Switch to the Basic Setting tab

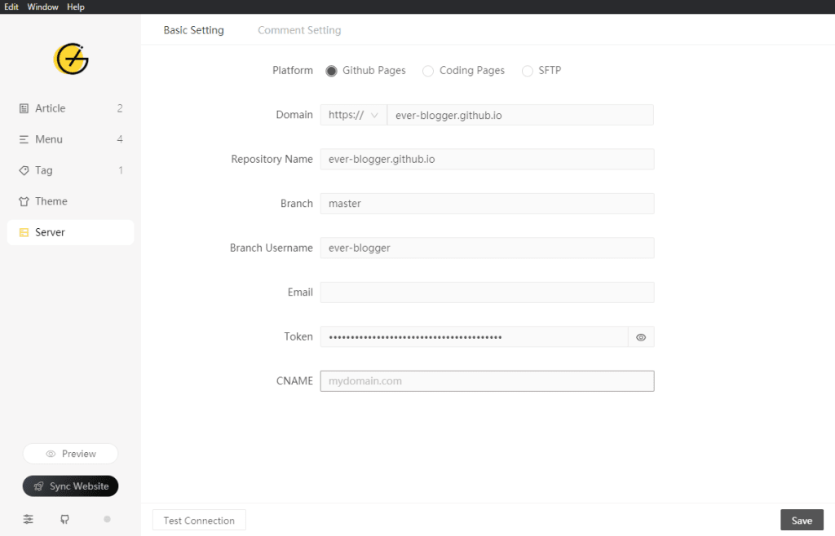pyautogui.click(x=194, y=30)
